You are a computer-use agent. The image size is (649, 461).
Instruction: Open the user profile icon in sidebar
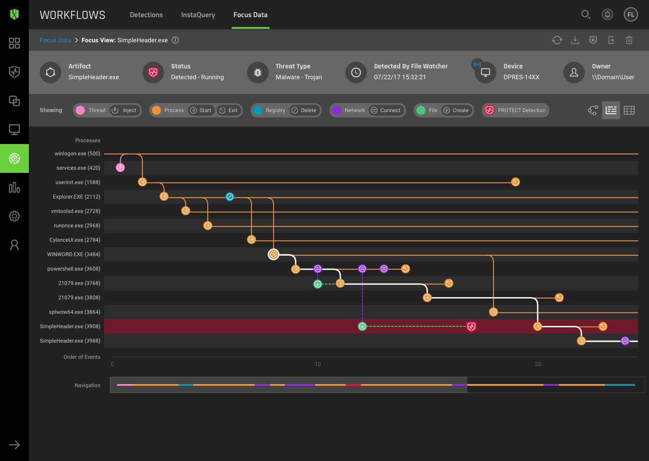[14, 245]
